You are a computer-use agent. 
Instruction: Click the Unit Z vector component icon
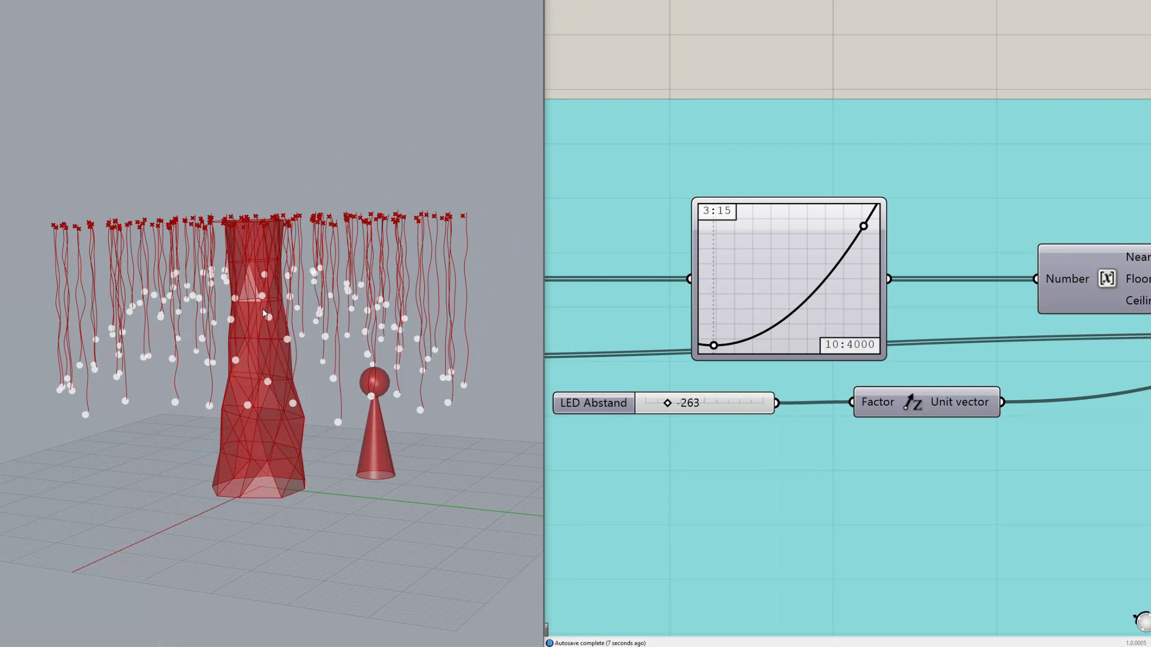[x=912, y=402]
